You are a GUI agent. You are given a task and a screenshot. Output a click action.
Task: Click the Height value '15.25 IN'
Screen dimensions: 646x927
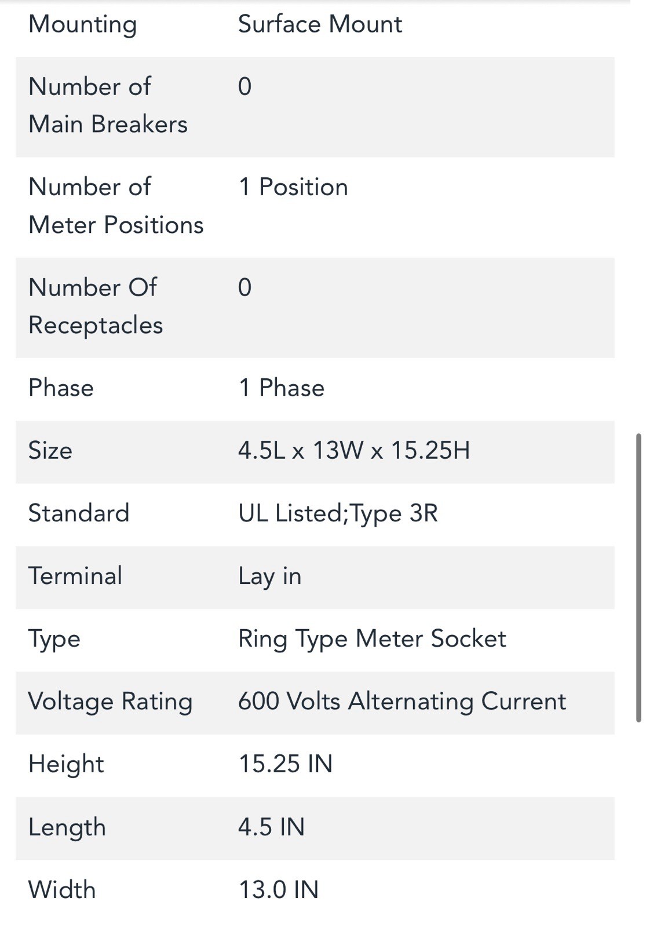286,764
